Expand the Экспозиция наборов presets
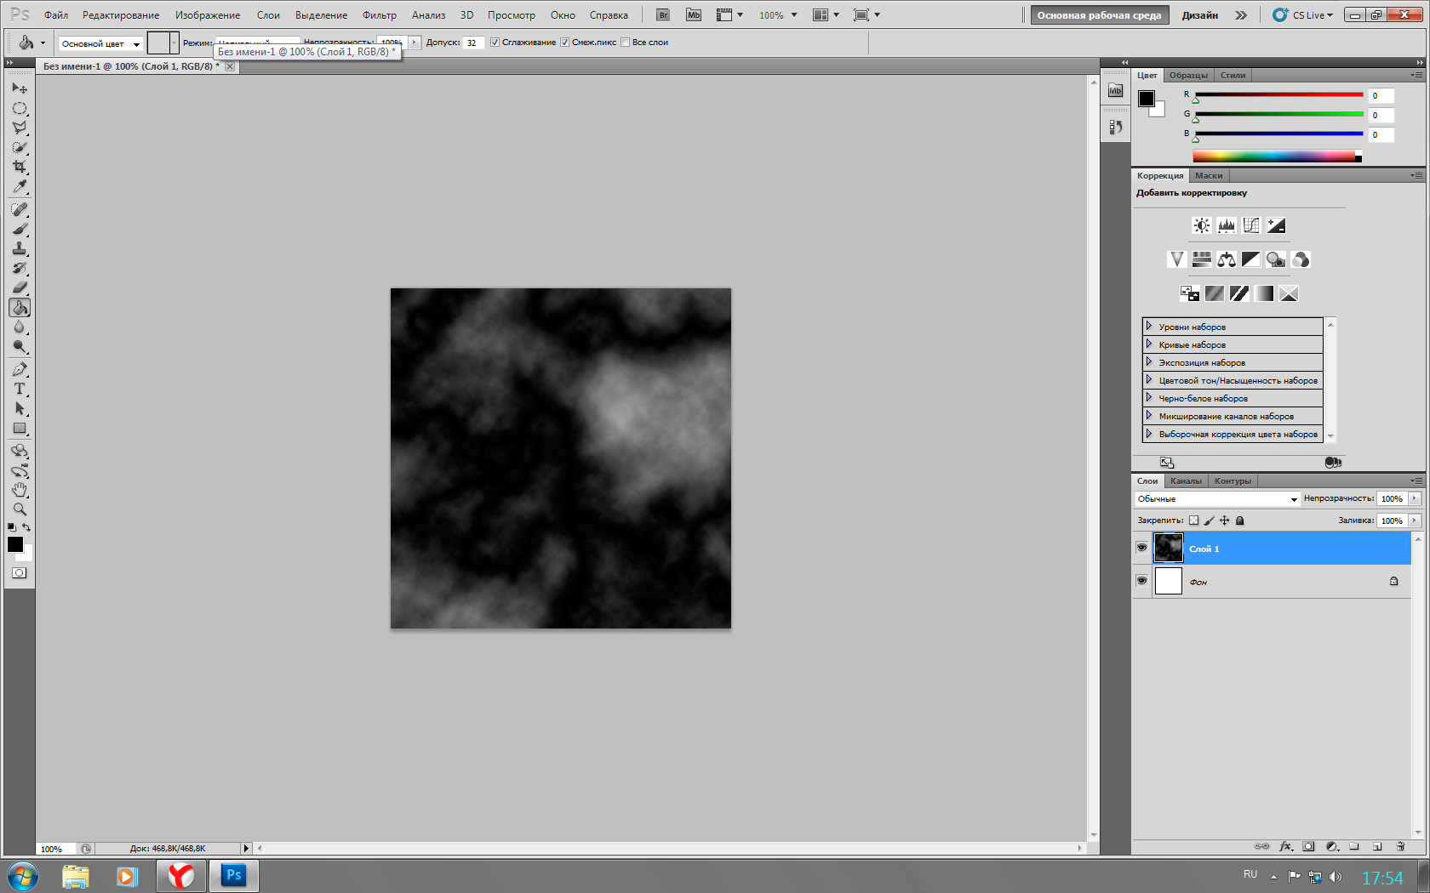 [x=1148, y=362]
